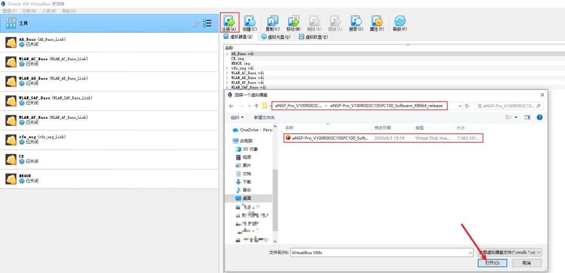This screenshot has height=273, width=565.
Task: Open file dialog help icon
Action: point(539,118)
